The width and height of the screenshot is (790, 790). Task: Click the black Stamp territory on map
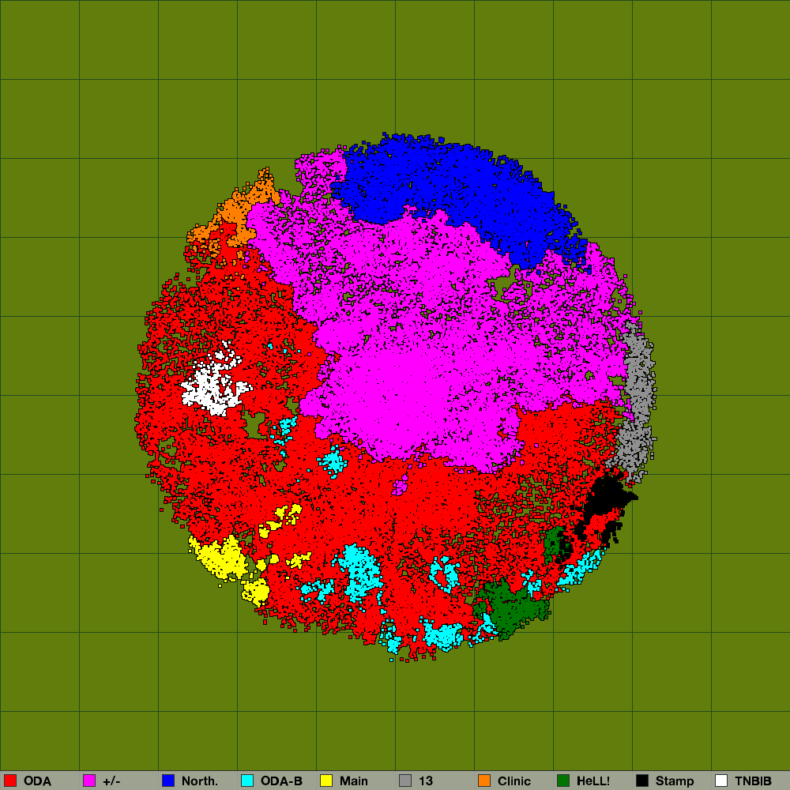[607, 496]
